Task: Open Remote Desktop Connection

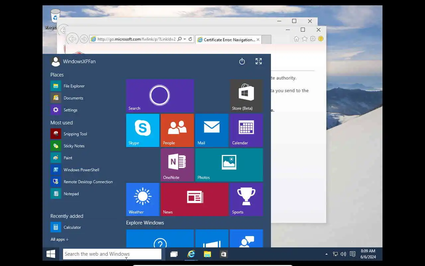Action: click(82, 182)
